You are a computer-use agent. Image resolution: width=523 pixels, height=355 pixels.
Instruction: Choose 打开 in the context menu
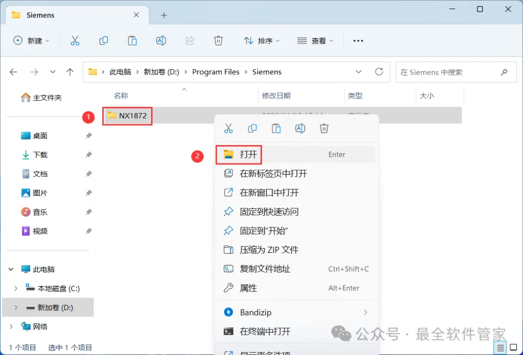click(296, 154)
